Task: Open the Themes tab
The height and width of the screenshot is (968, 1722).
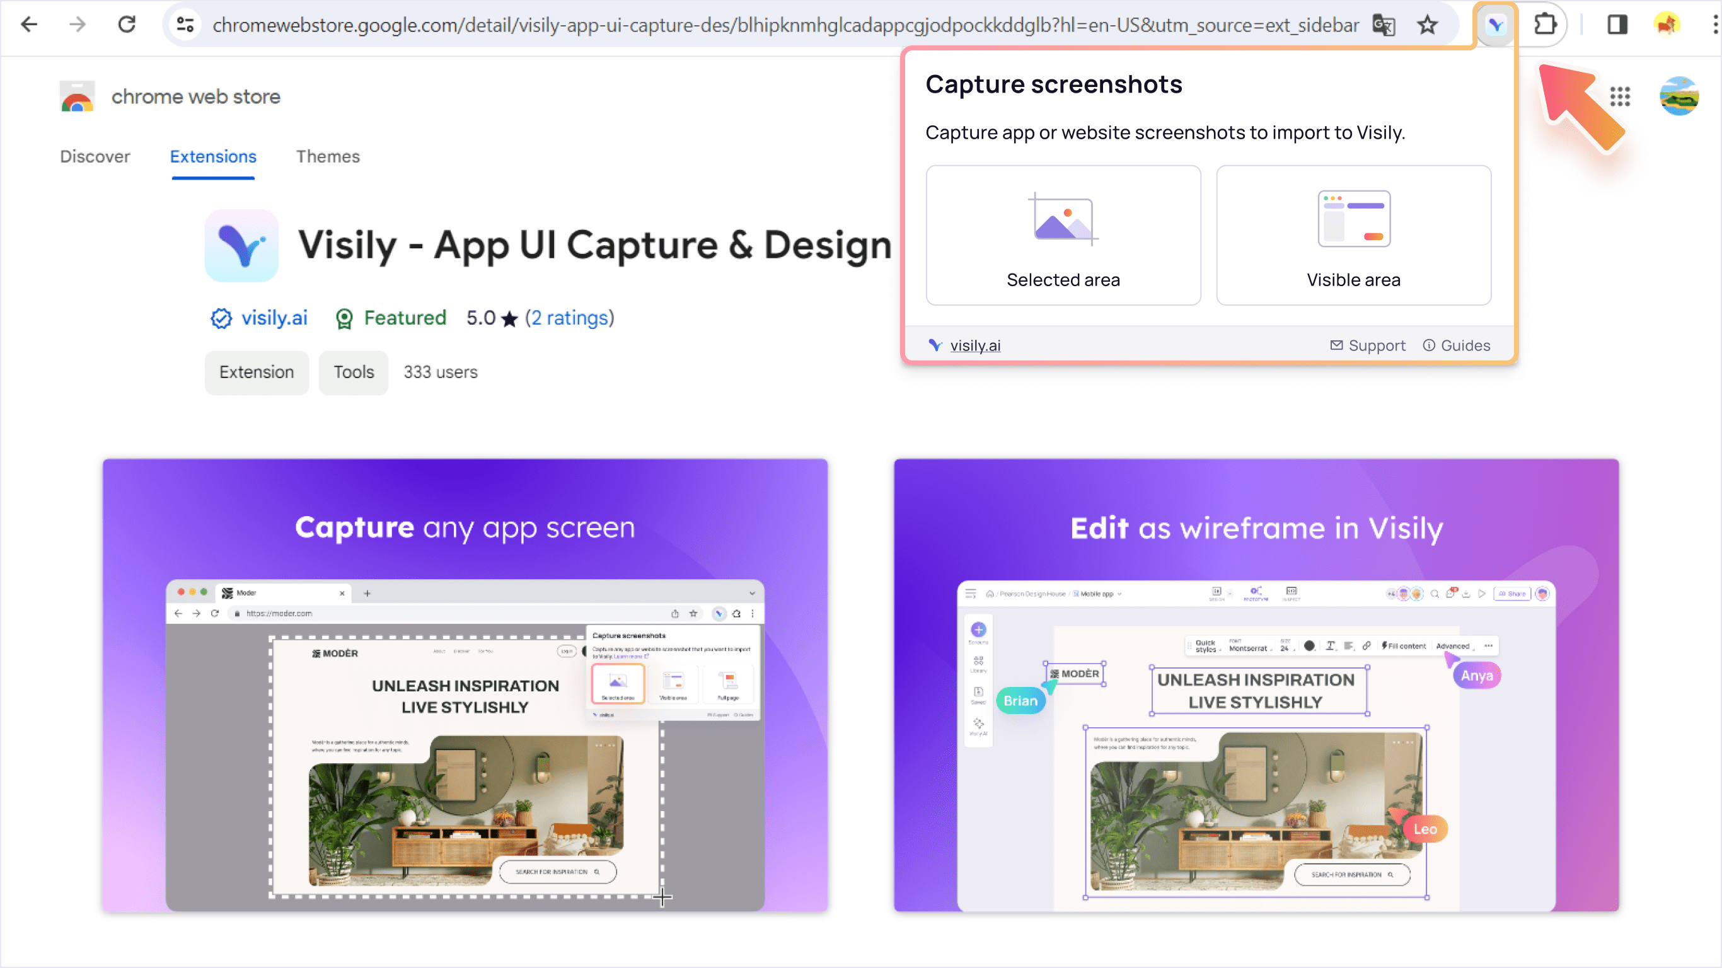Action: pyautogui.click(x=328, y=156)
